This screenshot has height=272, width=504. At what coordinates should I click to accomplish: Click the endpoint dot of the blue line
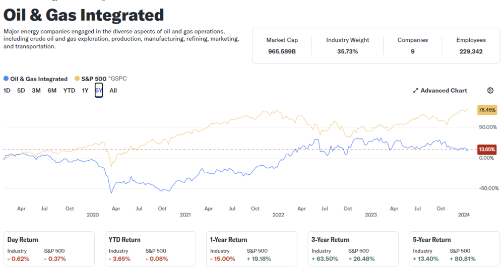pyautogui.click(x=467, y=150)
